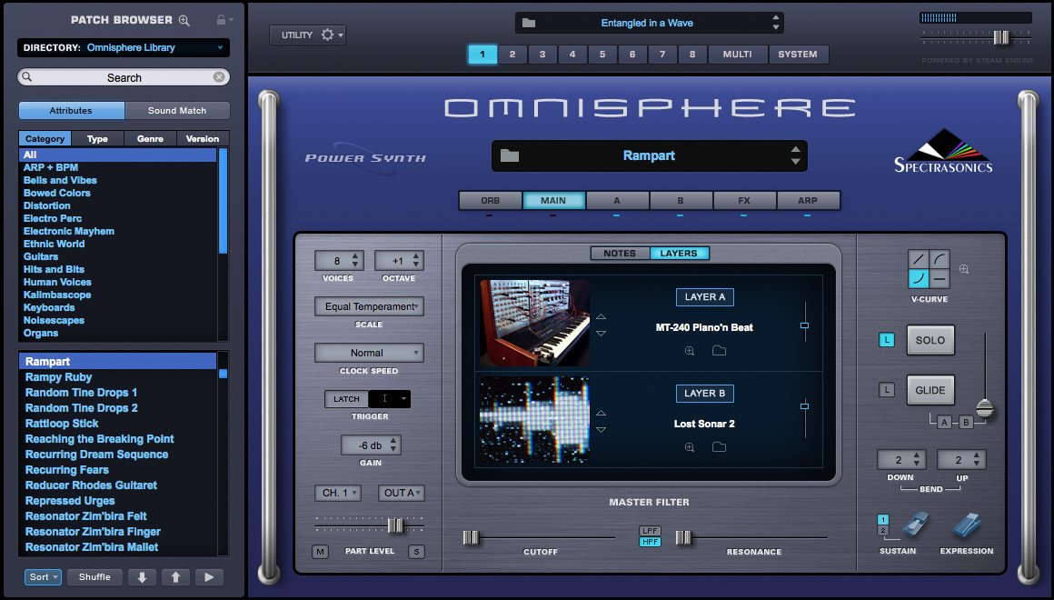Screen dimensions: 1054x600
Task: Adjust the master filter Cutoff slider handle
Action: click(x=471, y=537)
